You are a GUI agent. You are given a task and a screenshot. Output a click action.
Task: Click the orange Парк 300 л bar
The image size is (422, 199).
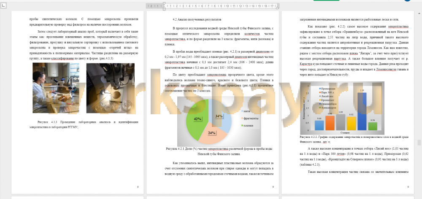pos(330,123)
